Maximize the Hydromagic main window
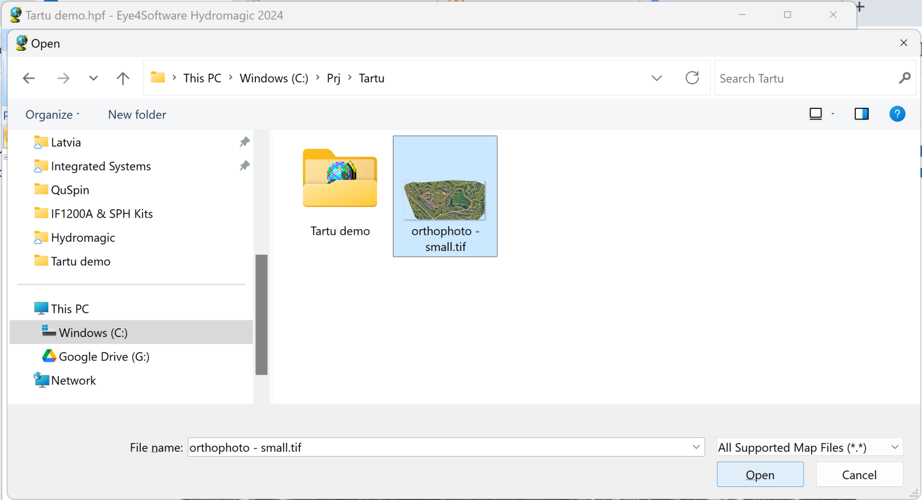The image size is (922, 500). click(788, 15)
